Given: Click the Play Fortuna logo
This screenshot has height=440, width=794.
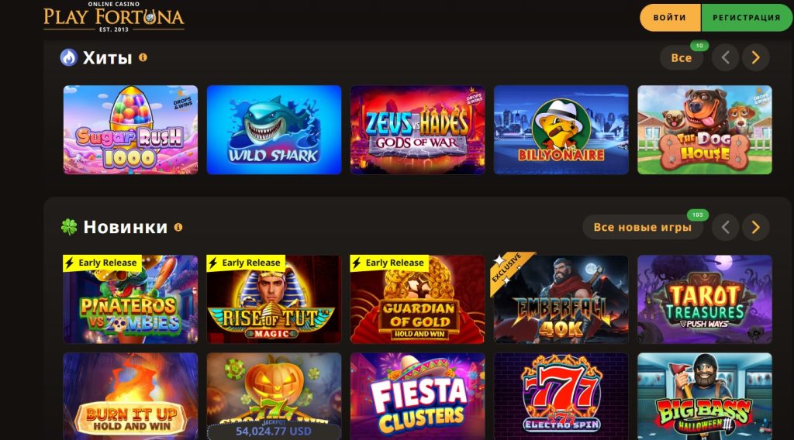Looking at the screenshot, I should pos(114,17).
